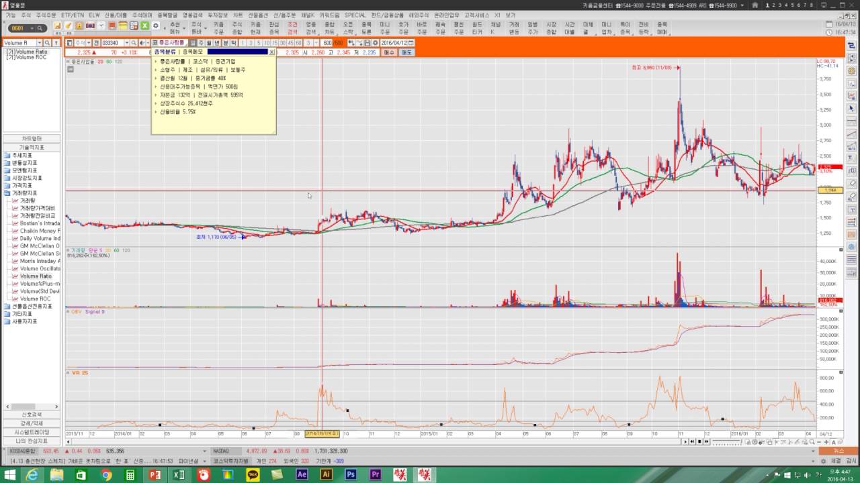Open After Effects from the taskbar
The width and height of the screenshot is (860, 483).
click(x=302, y=474)
